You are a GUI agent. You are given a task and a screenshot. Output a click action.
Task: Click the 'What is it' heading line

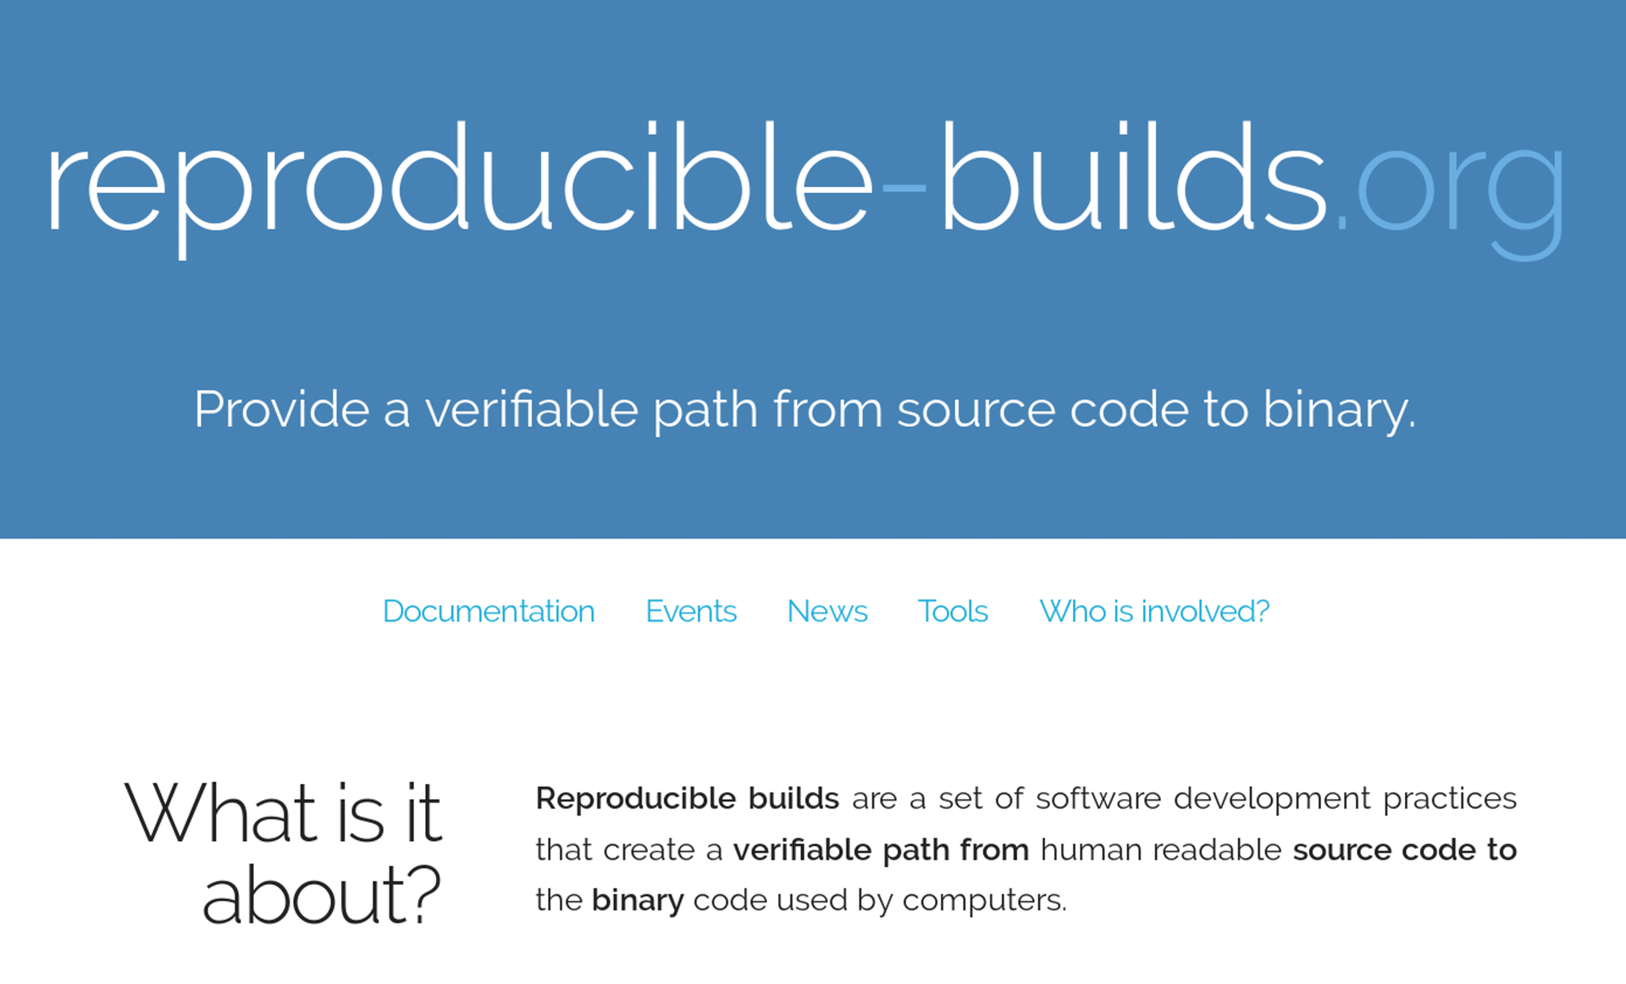283,813
